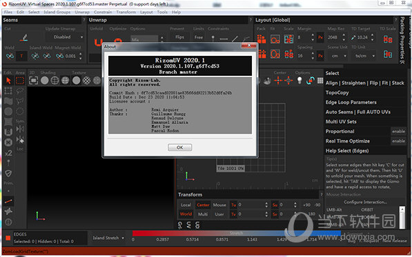Select the rectangular Area selection mode
Image resolution: width=412 pixels, height=257 pixels.
pos(20,81)
